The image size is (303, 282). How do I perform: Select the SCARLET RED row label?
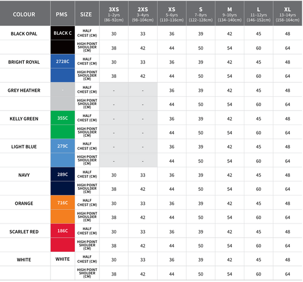click(24, 232)
